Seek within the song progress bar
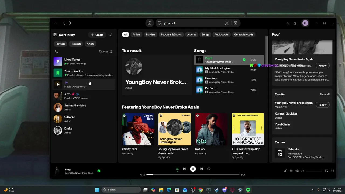Image resolution: width=345 pixels, height=194 pixels. (193, 175)
